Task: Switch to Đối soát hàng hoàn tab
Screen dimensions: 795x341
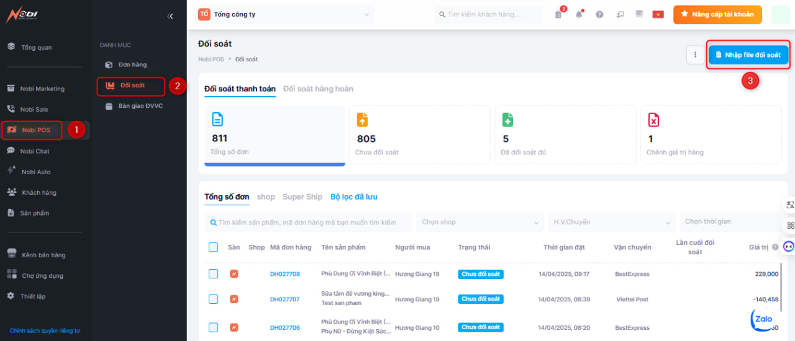Action: (x=318, y=89)
